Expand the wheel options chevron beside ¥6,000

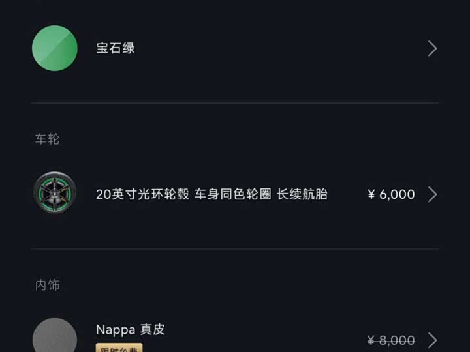(432, 194)
